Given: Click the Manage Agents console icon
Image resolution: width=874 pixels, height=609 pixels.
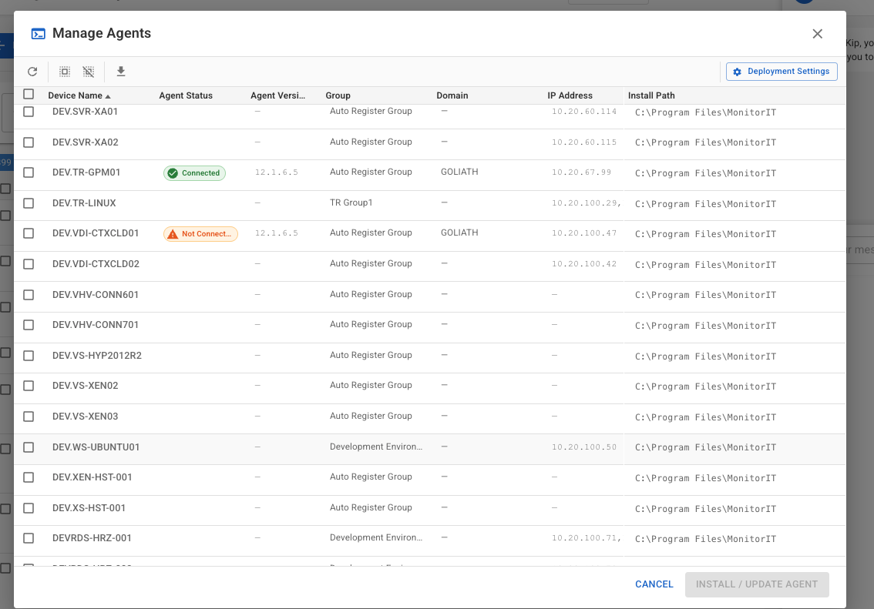Looking at the screenshot, I should (x=39, y=34).
